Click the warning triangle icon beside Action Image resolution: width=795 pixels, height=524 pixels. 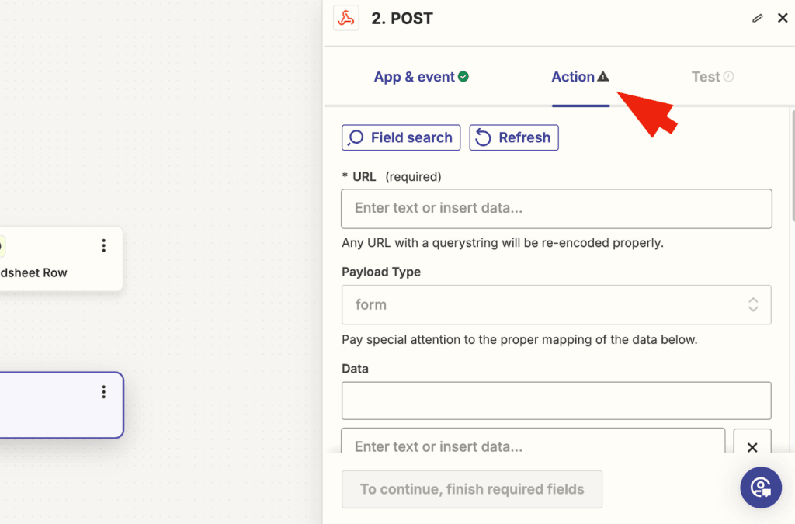point(603,77)
